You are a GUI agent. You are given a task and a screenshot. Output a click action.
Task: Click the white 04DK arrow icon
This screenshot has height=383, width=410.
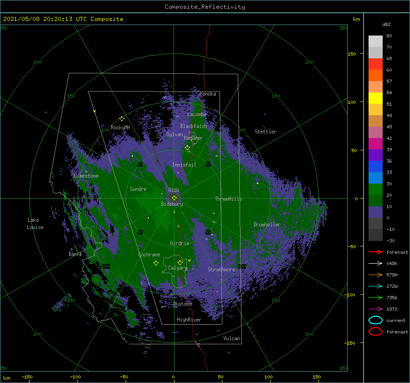point(375,263)
